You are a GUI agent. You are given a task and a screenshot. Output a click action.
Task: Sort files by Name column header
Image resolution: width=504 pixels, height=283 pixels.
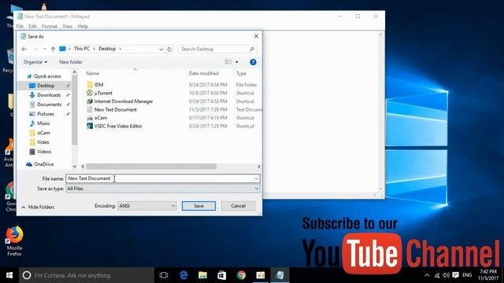coord(93,73)
